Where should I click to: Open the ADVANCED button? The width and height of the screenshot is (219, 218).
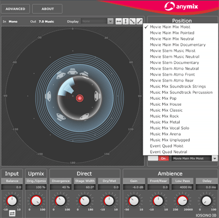[x=16, y=9]
